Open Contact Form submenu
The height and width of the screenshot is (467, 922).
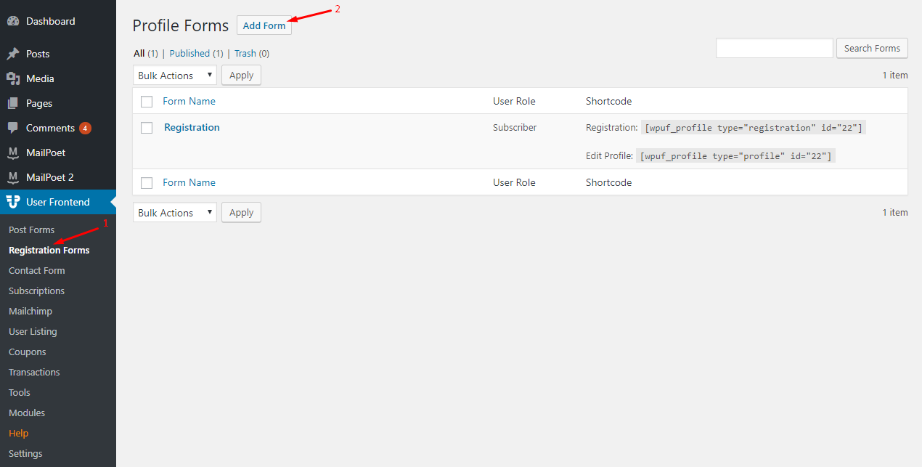point(37,270)
